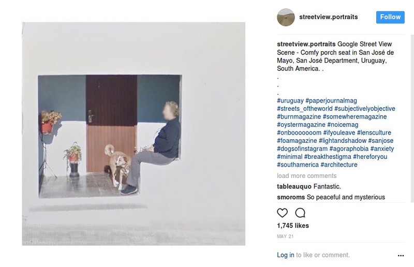Visit smoroms commenter profile
Viewport: 414px width, 267px height.
tap(291, 197)
